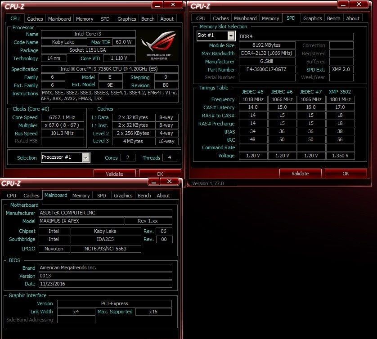
Task: Minimize the CPU tab CPU-Z window
Action: [157, 5]
